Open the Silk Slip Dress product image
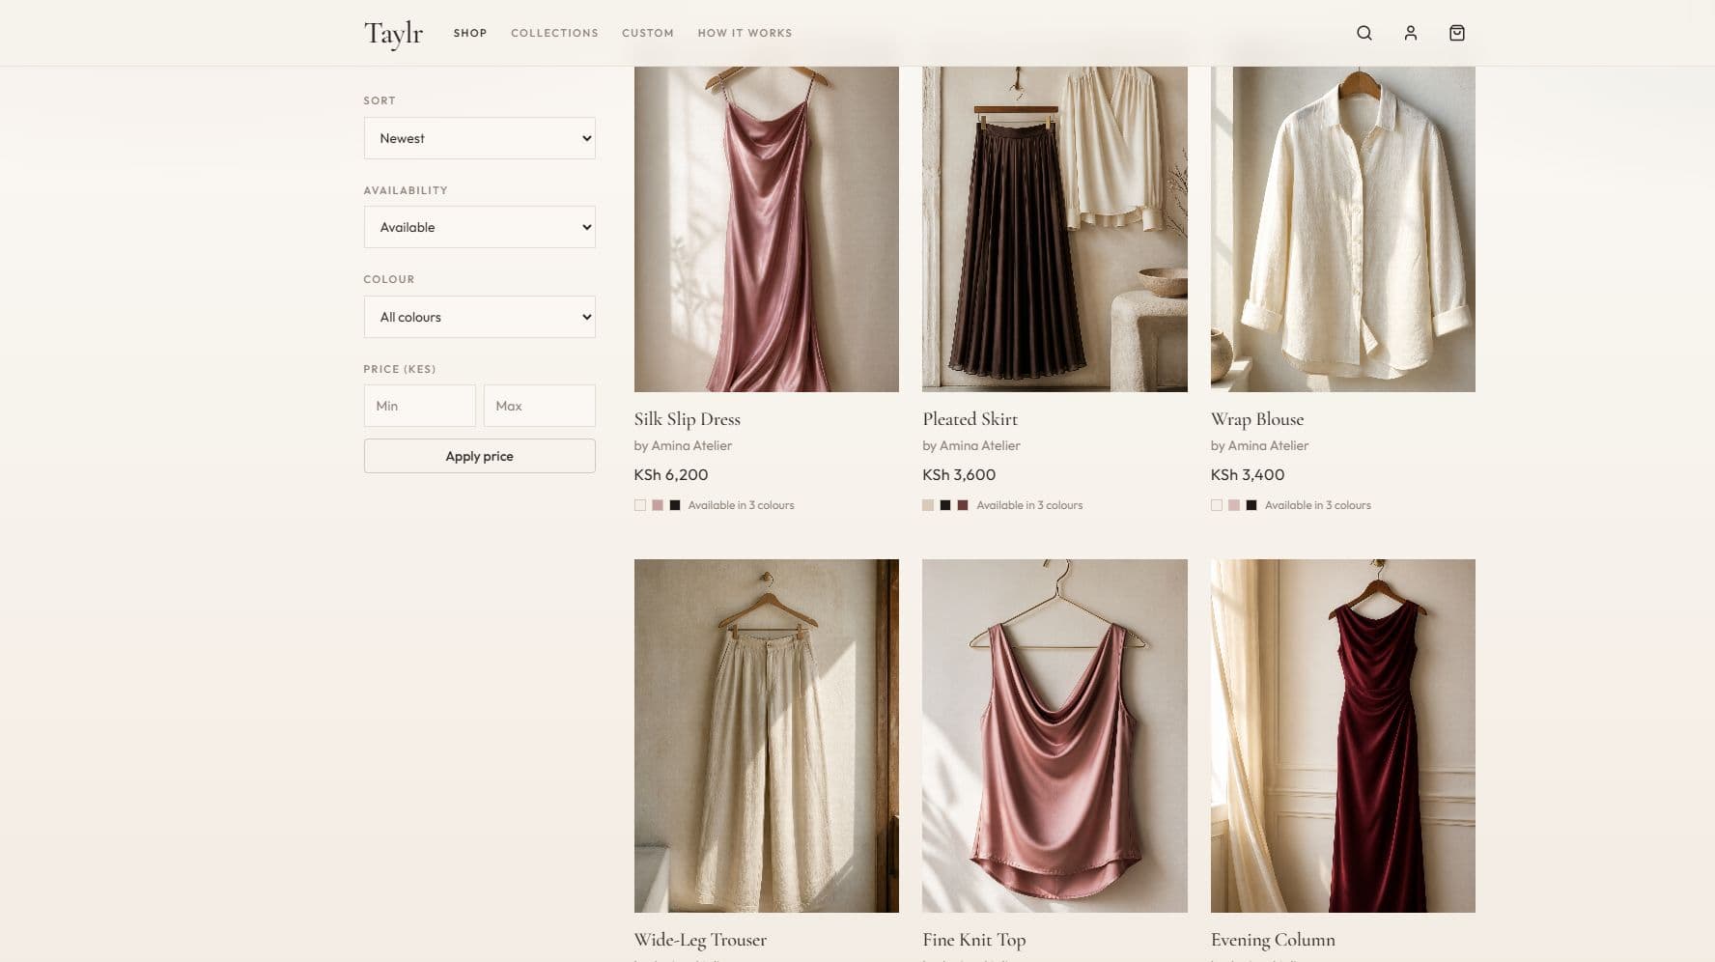Viewport: 1715px width, 962px height. click(x=766, y=229)
